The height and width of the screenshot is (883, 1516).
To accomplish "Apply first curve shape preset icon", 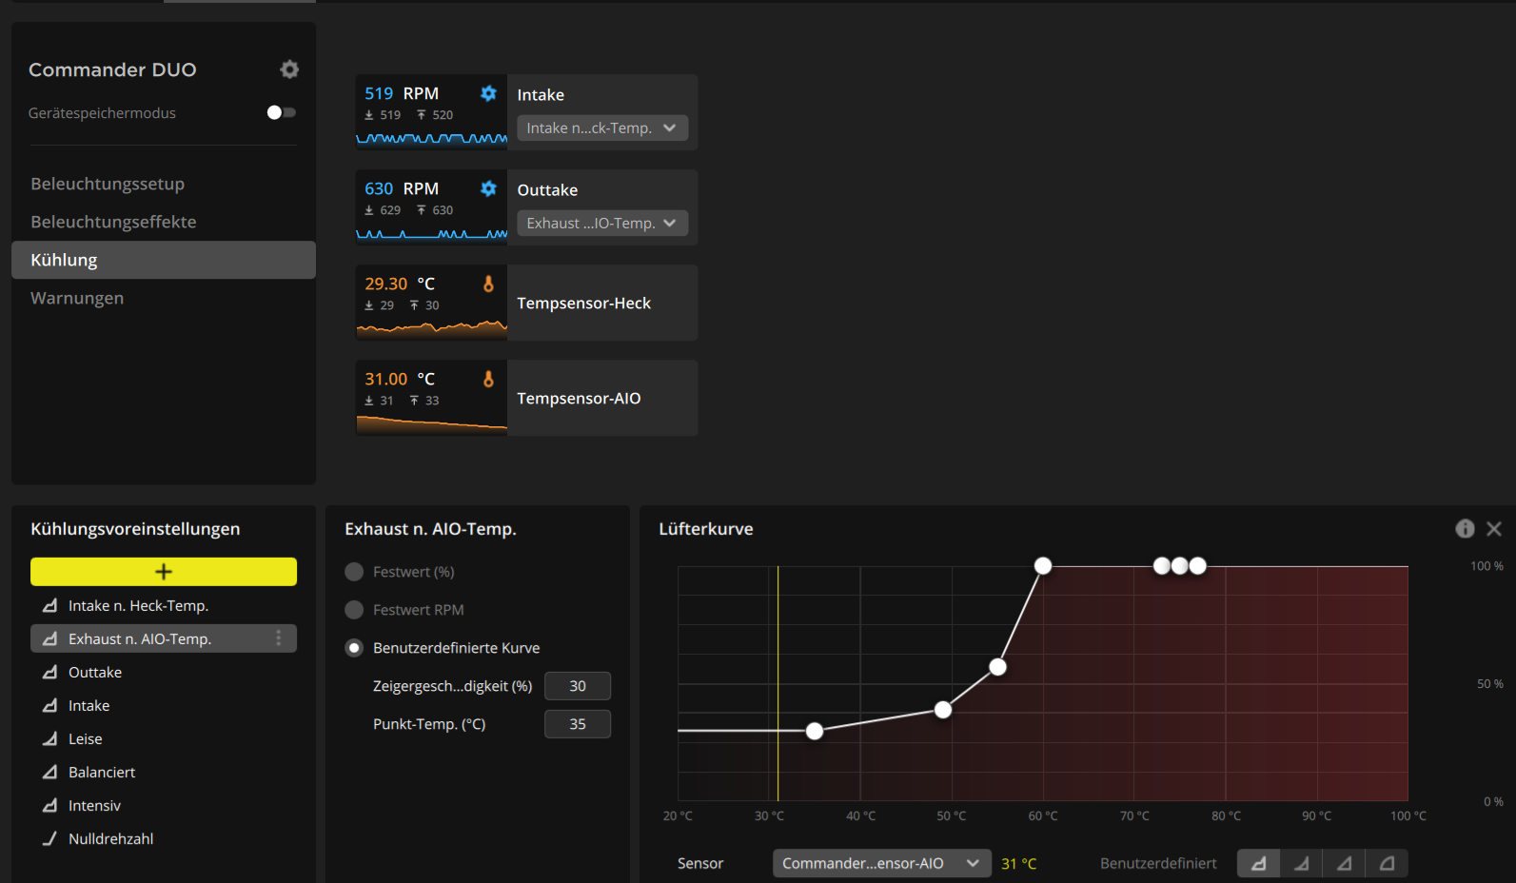I will pos(1258,863).
